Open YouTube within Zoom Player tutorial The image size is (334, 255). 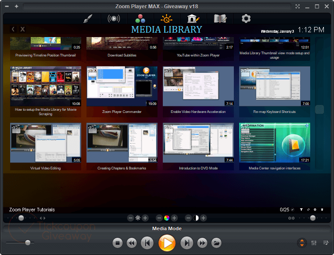tap(198, 49)
